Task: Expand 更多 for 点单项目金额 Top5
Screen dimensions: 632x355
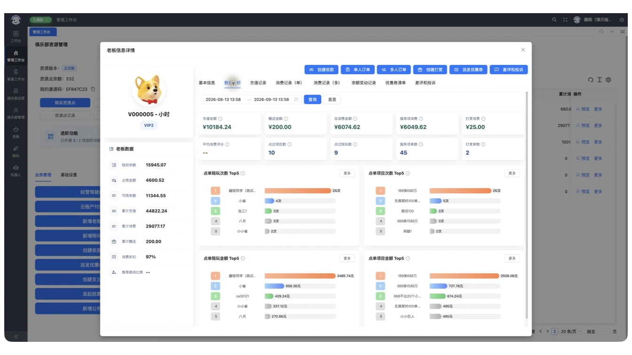Action: [x=512, y=258]
